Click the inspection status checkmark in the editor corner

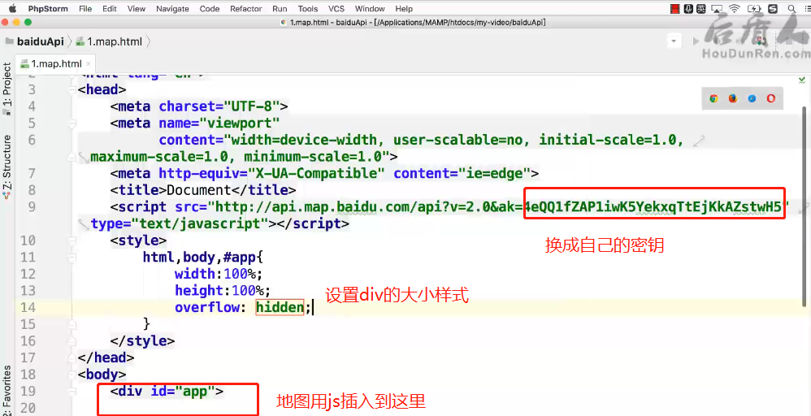click(x=802, y=80)
